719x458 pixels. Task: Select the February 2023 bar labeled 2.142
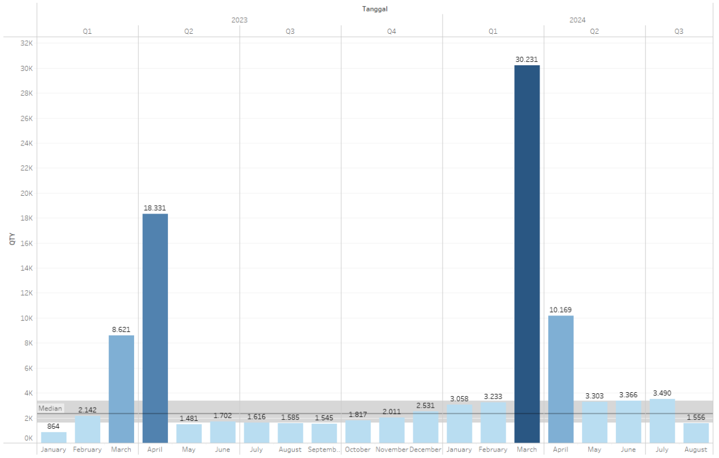[87, 429]
